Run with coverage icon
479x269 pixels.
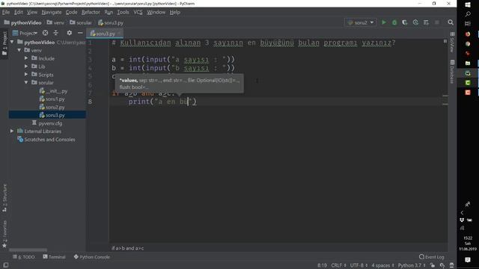click(x=405, y=22)
